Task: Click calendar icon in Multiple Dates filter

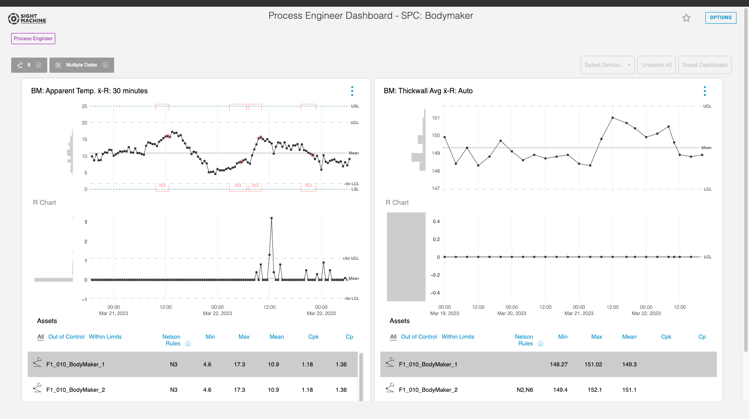Action: pos(58,65)
